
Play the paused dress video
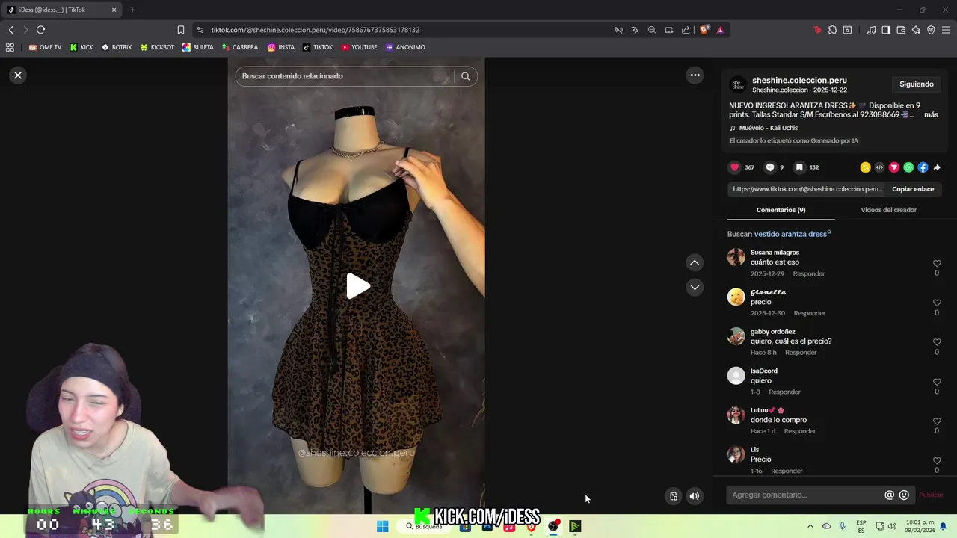357,285
